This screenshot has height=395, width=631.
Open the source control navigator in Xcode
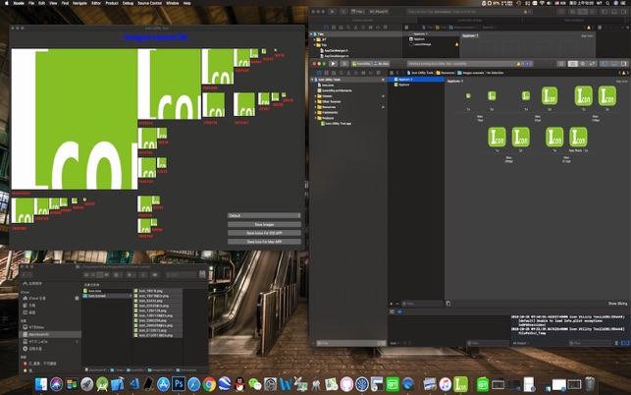326,73
